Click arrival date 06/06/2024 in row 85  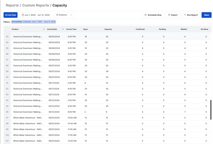point(54,48)
